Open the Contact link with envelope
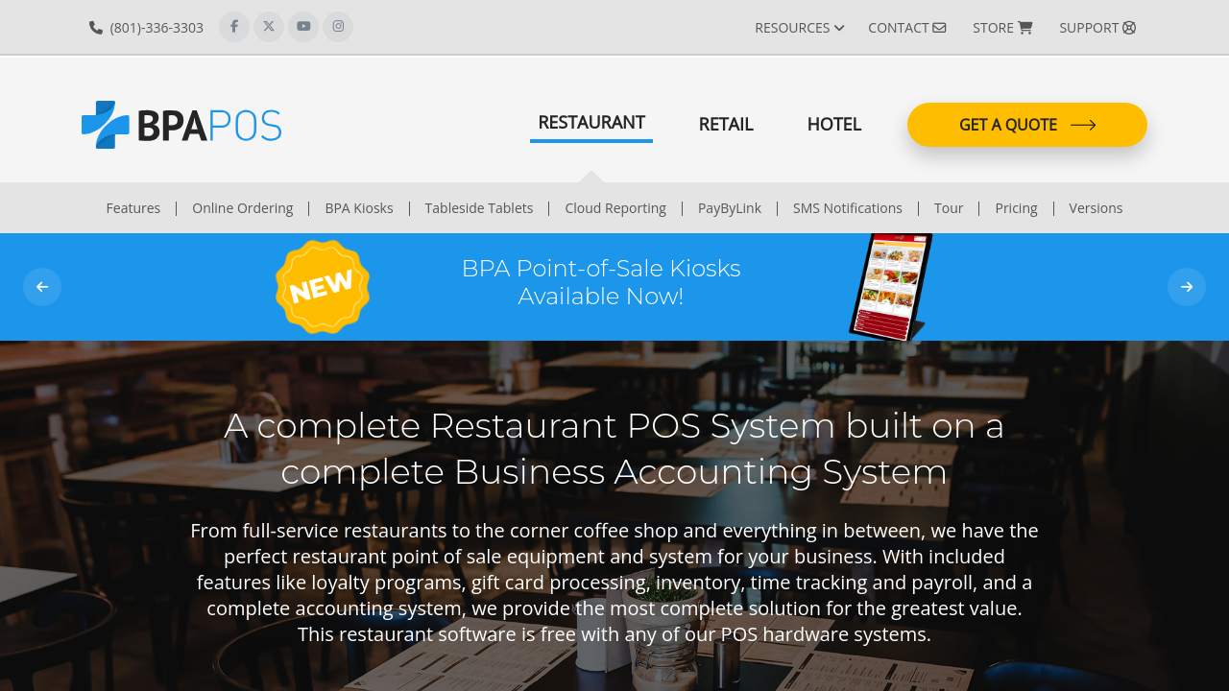 point(907,28)
